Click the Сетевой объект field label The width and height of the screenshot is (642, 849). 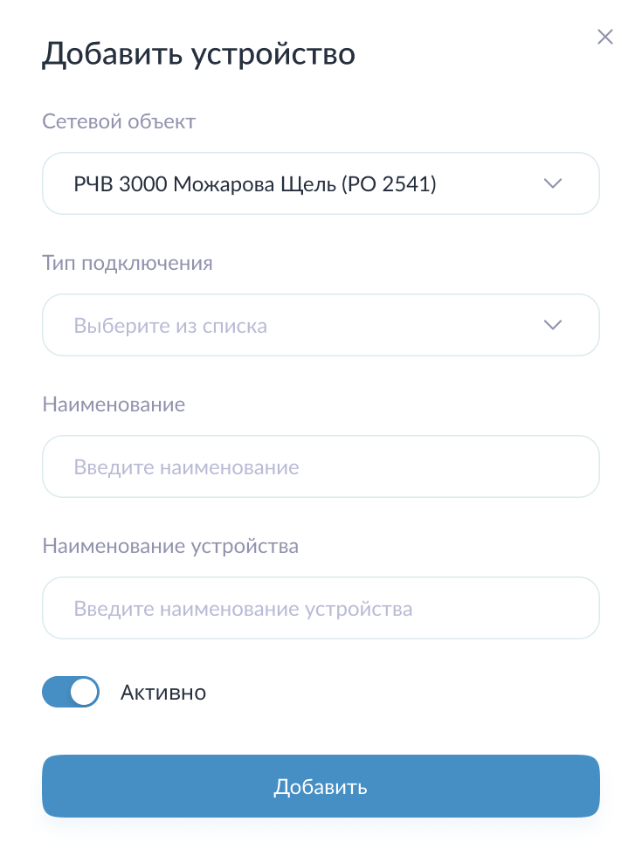(119, 122)
